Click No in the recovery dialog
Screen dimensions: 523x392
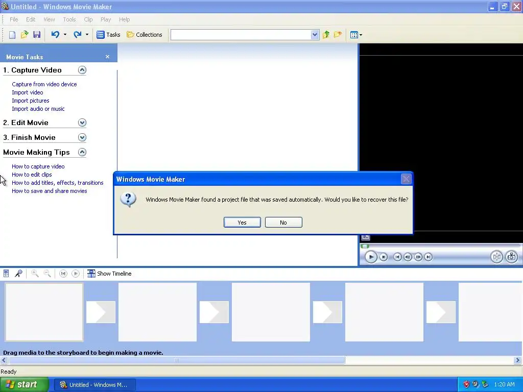pos(283,223)
